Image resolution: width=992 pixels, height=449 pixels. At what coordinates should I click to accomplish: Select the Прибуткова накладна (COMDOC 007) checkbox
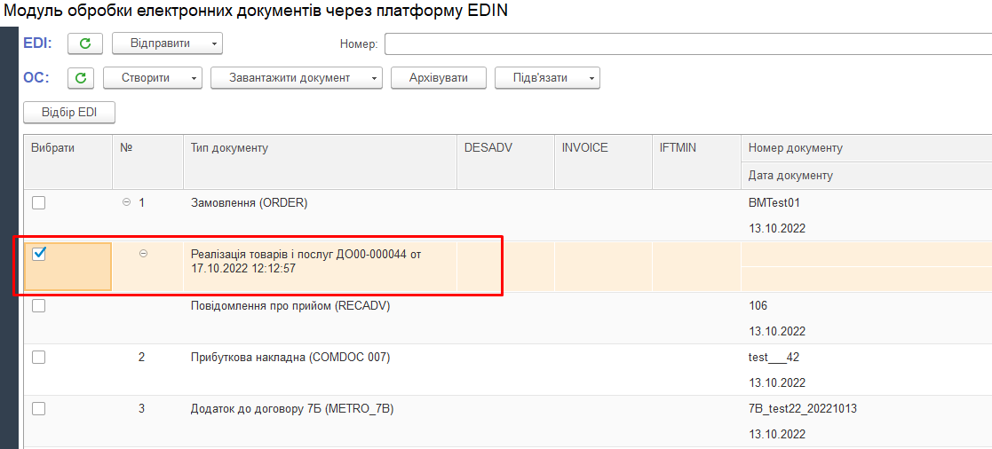coord(38,358)
